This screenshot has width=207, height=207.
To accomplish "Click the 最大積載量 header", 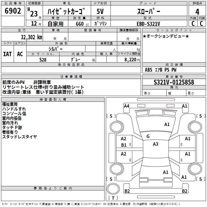I will coord(129,43).
